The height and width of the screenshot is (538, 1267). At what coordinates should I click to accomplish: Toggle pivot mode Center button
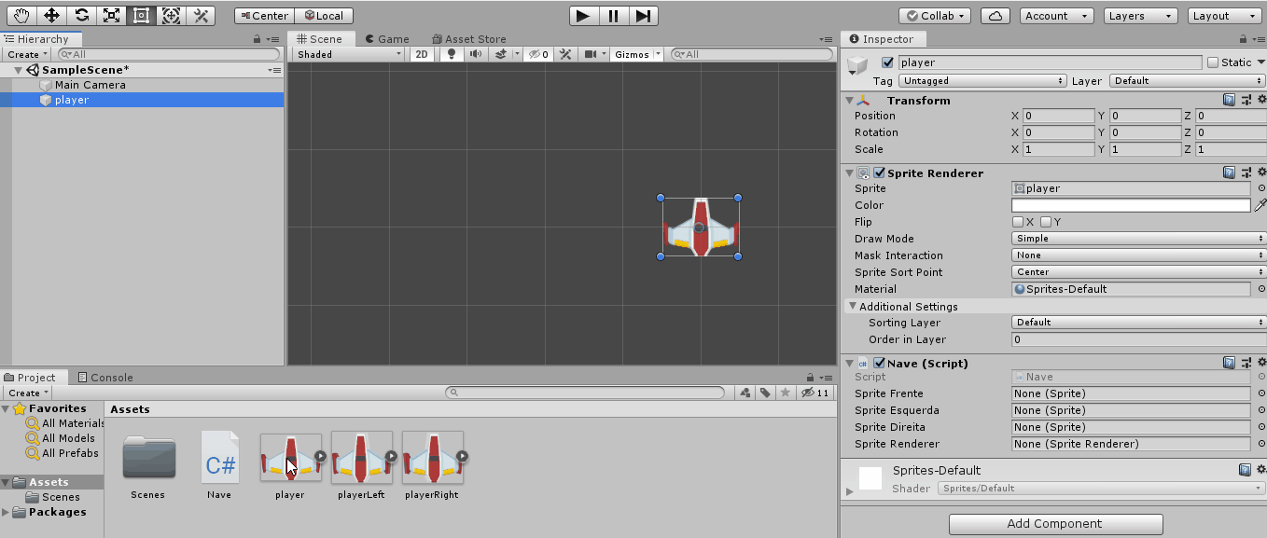(x=264, y=16)
